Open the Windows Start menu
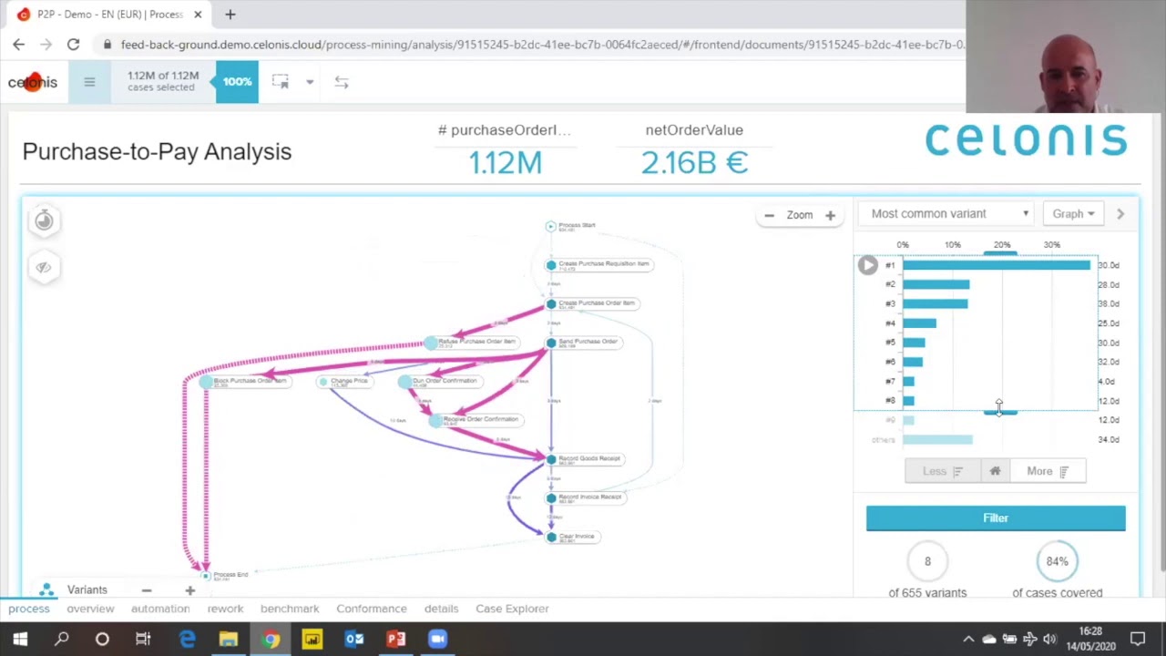The image size is (1166, 656). [x=20, y=640]
